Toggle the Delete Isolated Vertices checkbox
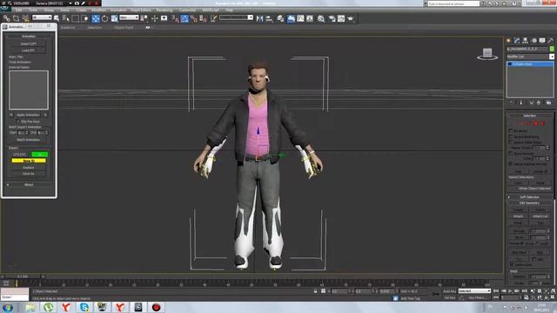Screen dimensions: 557x313 [x=511, y=164]
